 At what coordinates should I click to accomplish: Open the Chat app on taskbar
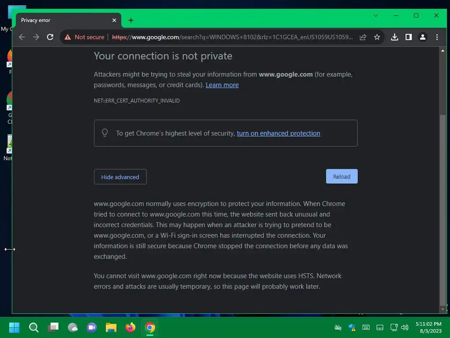pyautogui.click(x=92, y=327)
